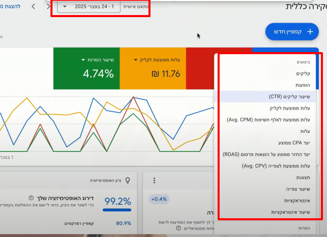Click the lightbulb optimization score icon
This screenshot has height=237, width=327.
pyautogui.click(x=128, y=180)
